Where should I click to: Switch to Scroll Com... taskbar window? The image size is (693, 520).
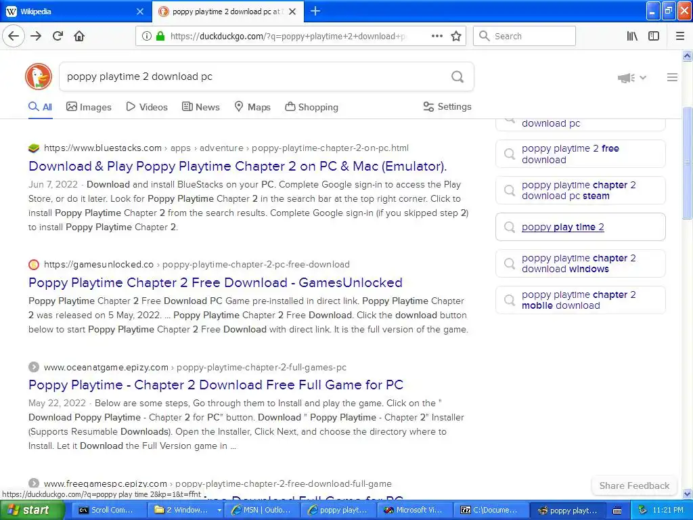click(109, 510)
